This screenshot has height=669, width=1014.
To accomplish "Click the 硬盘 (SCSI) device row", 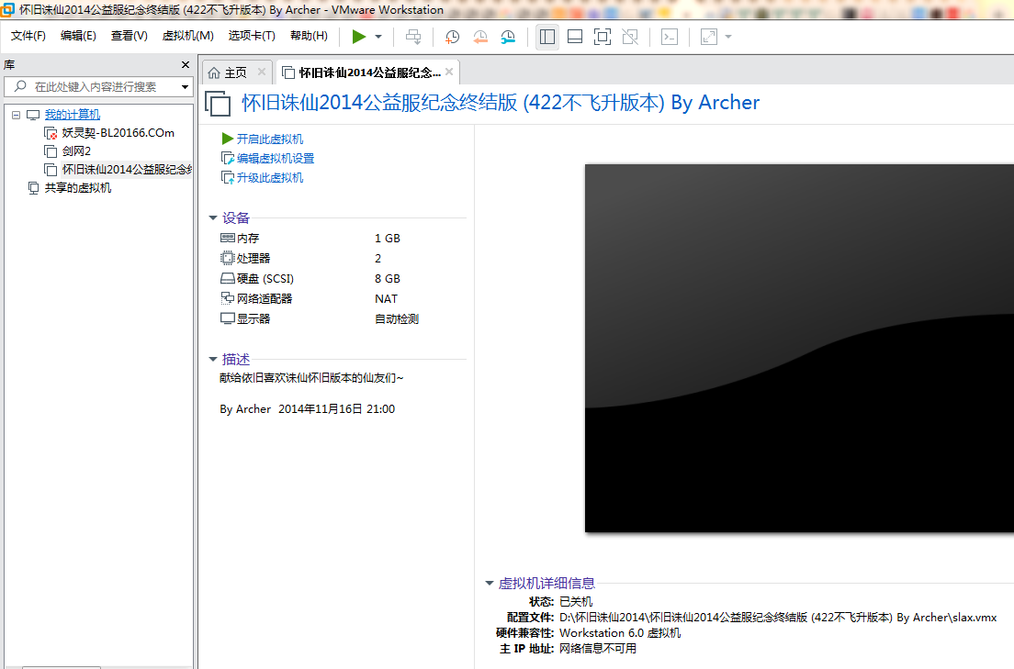I will (343, 279).
